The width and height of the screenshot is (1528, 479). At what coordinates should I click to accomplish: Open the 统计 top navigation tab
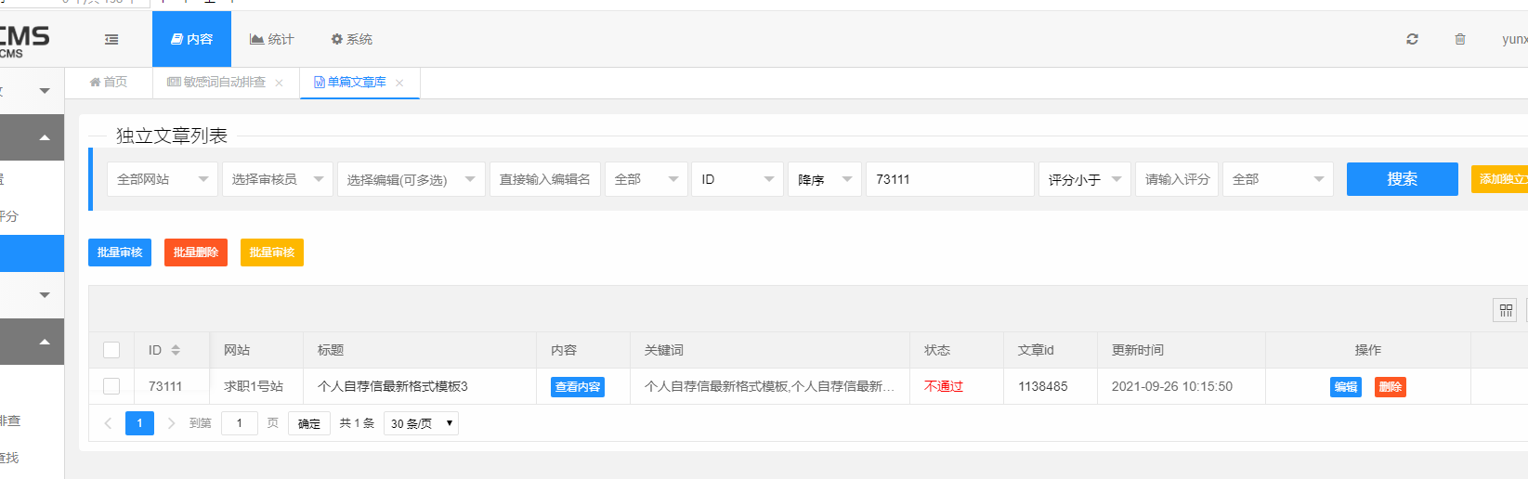(271, 39)
